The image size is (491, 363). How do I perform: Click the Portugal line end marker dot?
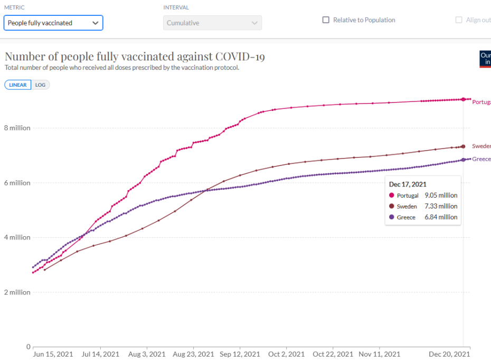[463, 99]
